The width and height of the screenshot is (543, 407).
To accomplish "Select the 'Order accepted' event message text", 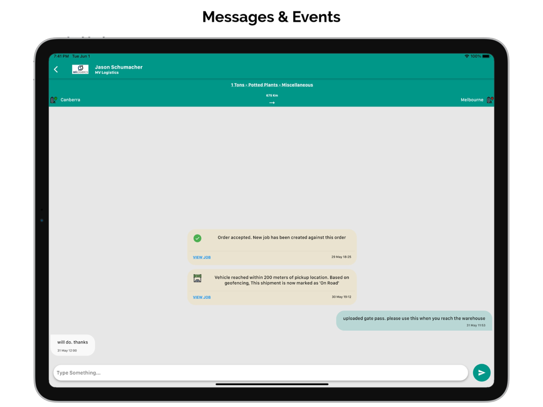I will coord(281,238).
